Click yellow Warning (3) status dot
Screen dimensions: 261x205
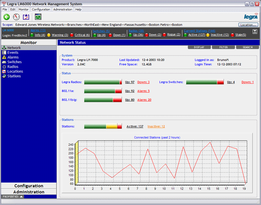coord(49,35)
